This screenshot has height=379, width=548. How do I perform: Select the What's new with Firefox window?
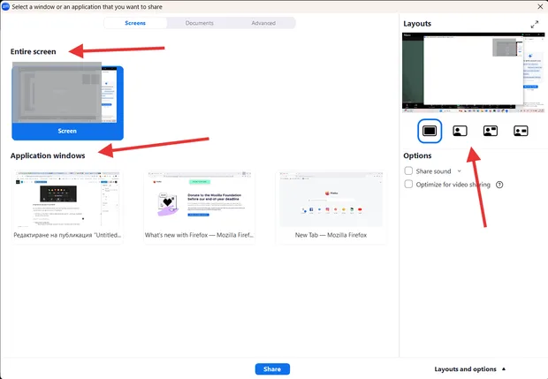click(199, 206)
